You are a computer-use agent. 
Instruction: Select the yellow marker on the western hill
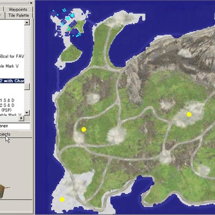84,130
